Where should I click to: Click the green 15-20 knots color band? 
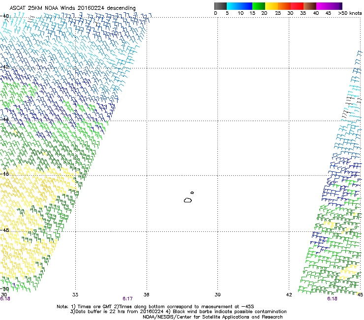click(x=259, y=6)
